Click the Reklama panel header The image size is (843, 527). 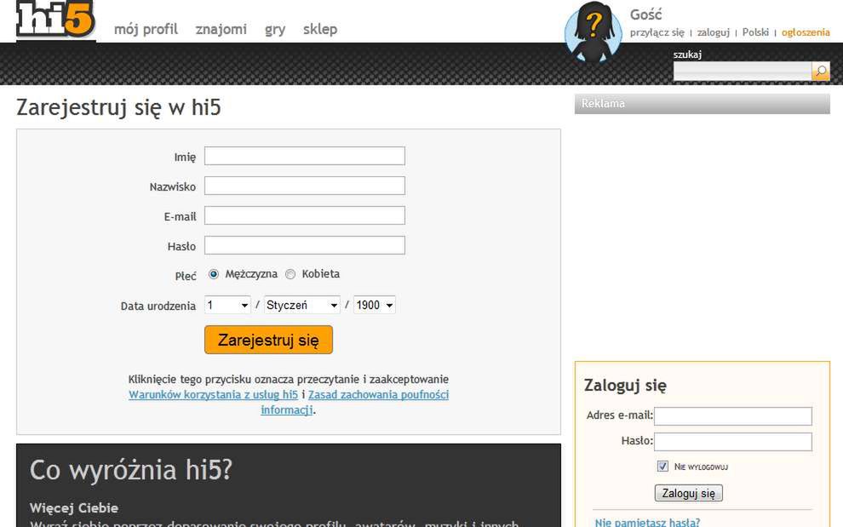702,104
